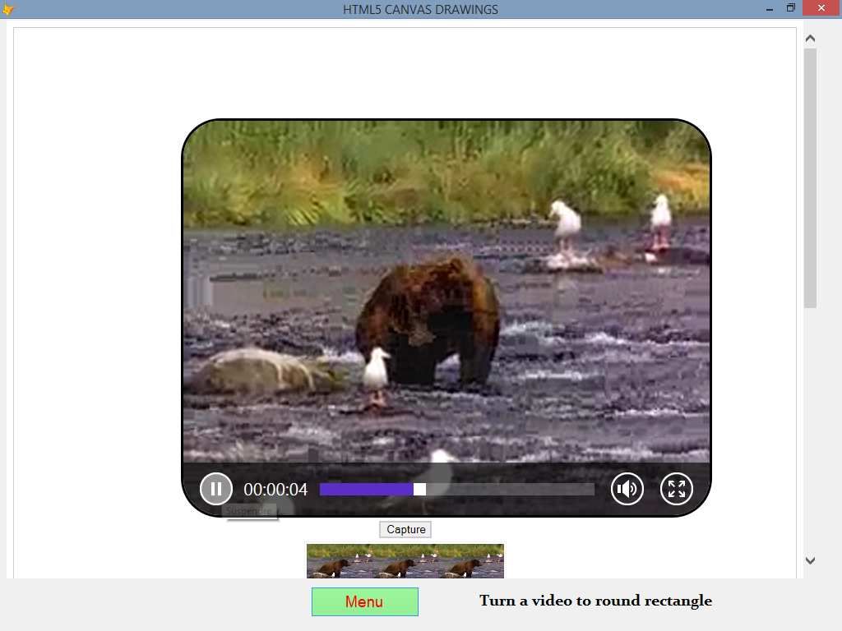Click the fox application icon in the titlebar
842x631 pixels.
click(x=7, y=8)
